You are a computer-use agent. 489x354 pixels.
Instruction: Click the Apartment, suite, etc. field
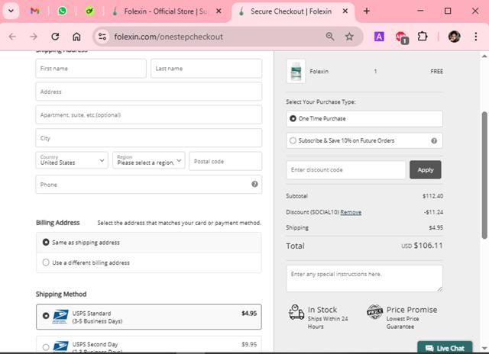point(149,115)
